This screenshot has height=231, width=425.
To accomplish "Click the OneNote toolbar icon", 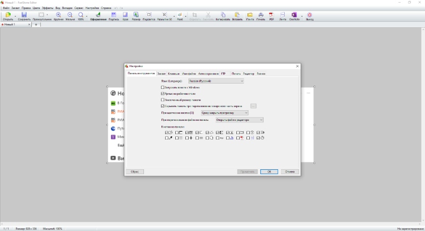I will [294, 16].
